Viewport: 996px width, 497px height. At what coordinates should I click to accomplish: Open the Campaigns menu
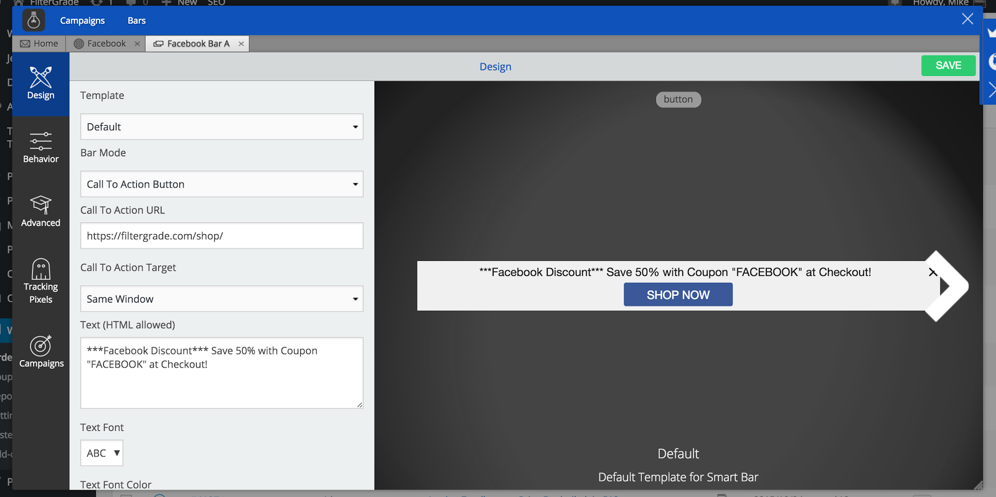point(82,21)
